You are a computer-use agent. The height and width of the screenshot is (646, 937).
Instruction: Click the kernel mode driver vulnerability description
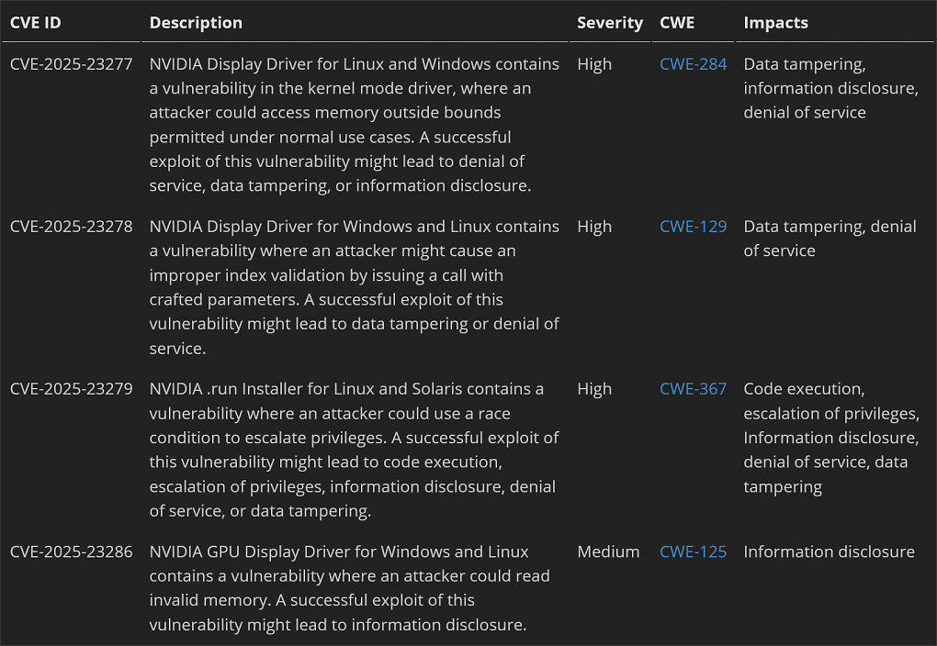pyautogui.click(x=354, y=125)
